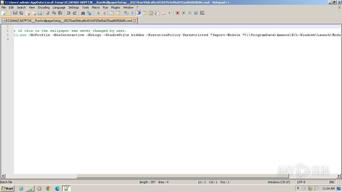342x192 pixels.
Task: Toggle Word wrap toolbar button
Action: tap(126, 13)
